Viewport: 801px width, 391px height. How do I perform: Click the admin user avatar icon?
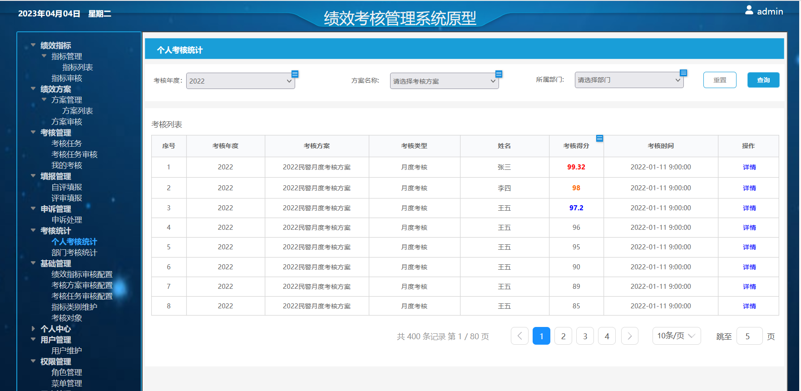pos(749,10)
